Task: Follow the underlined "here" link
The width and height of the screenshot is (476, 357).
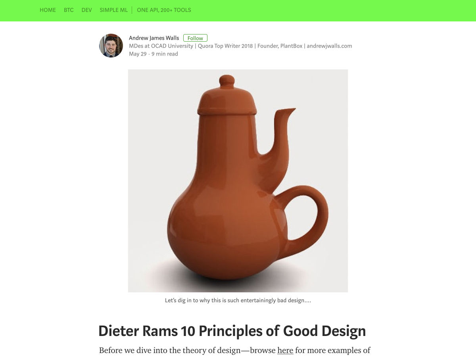Action: click(x=285, y=350)
